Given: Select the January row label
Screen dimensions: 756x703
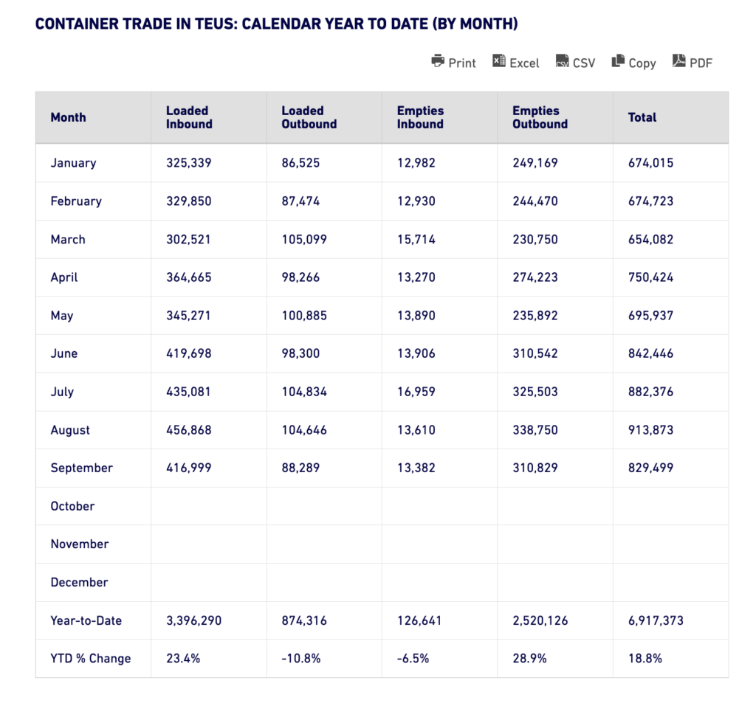Looking at the screenshot, I should 73,163.
